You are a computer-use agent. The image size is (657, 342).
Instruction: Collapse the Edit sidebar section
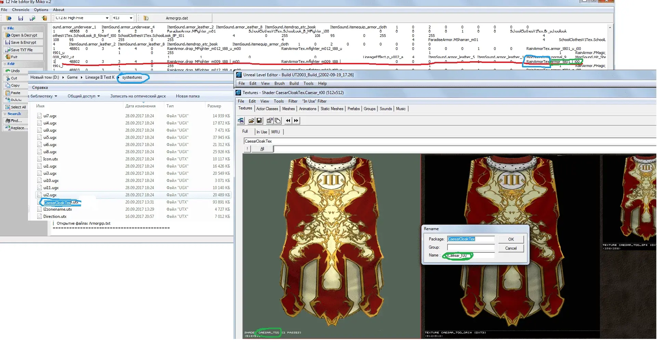click(5, 64)
